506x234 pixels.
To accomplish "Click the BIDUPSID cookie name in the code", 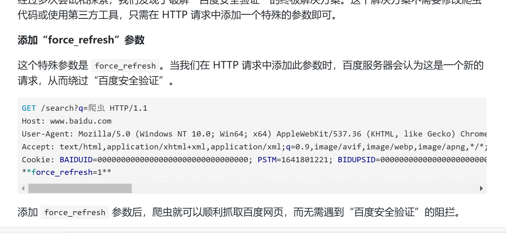I will [357, 160].
